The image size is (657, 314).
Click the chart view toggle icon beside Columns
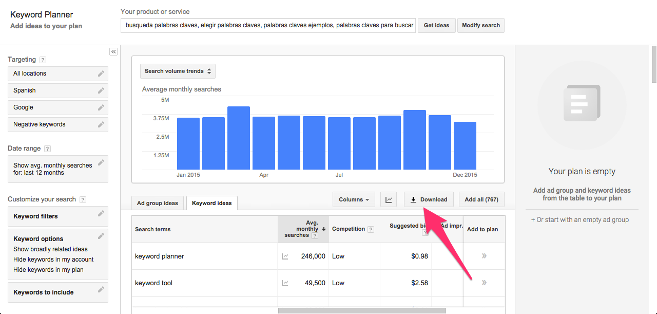point(389,200)
